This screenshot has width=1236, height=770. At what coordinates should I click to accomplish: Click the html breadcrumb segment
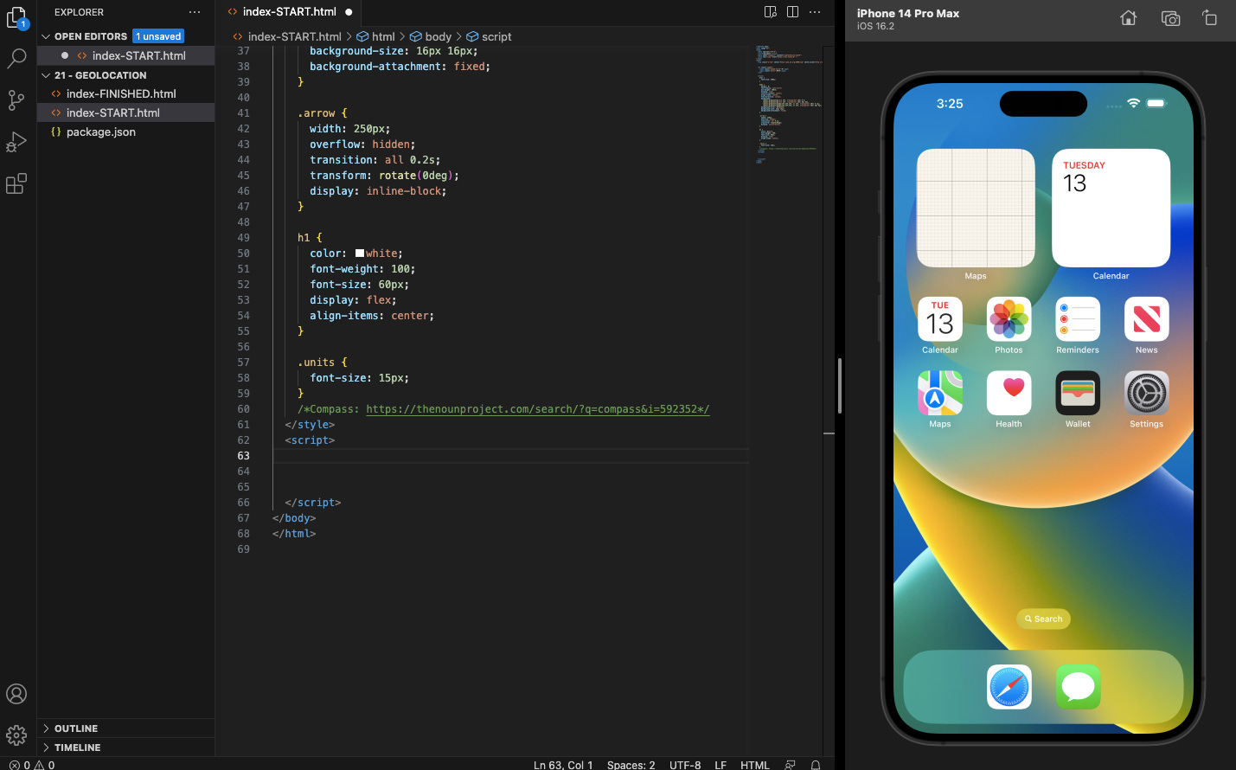[x=375, y=36]
